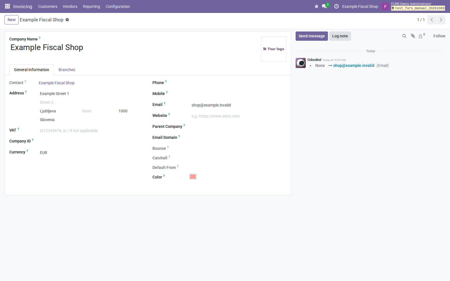450x281 pixels.
Task: Click the Street 2 input field
Action: pos(91,102)
